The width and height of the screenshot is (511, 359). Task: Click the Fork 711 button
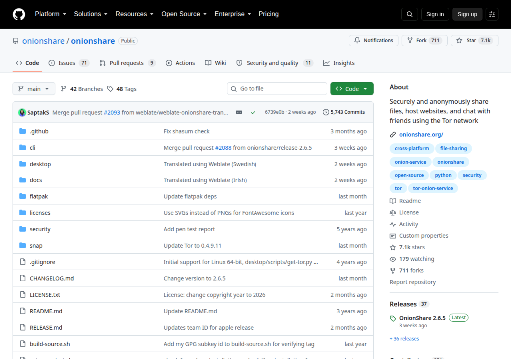(x=424, y=40)
